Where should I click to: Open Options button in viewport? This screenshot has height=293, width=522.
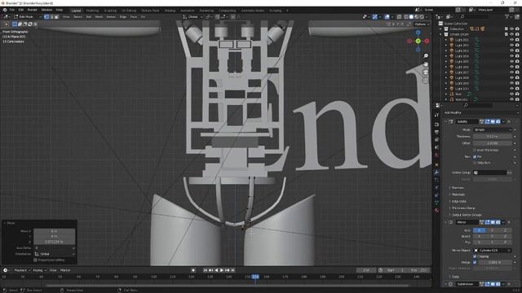pos(421,24)
